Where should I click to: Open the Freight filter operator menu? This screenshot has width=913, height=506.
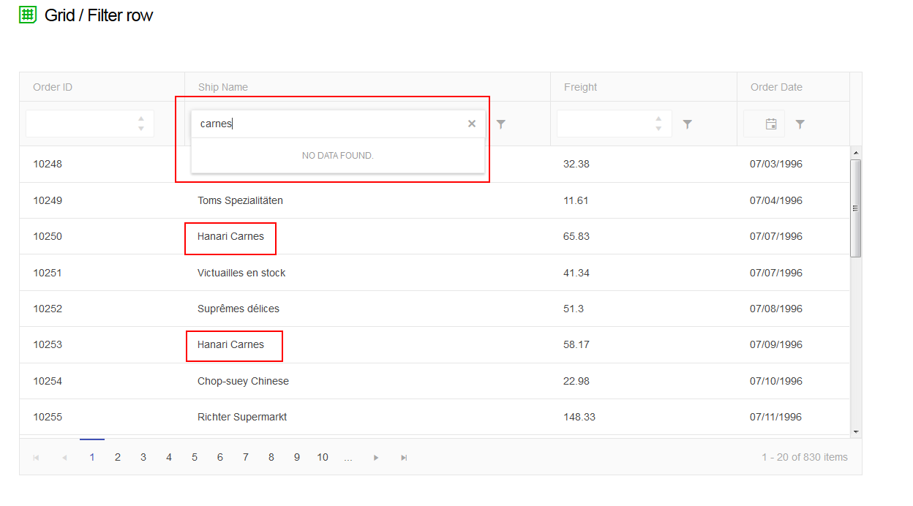tap(687, 124)
